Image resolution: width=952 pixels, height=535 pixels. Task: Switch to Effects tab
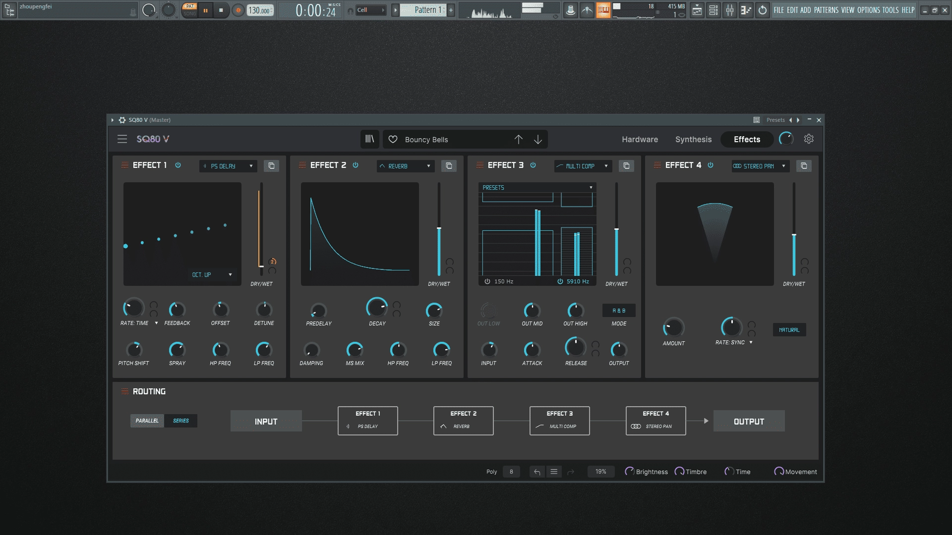pyautogui.click(x=747, y=140)
